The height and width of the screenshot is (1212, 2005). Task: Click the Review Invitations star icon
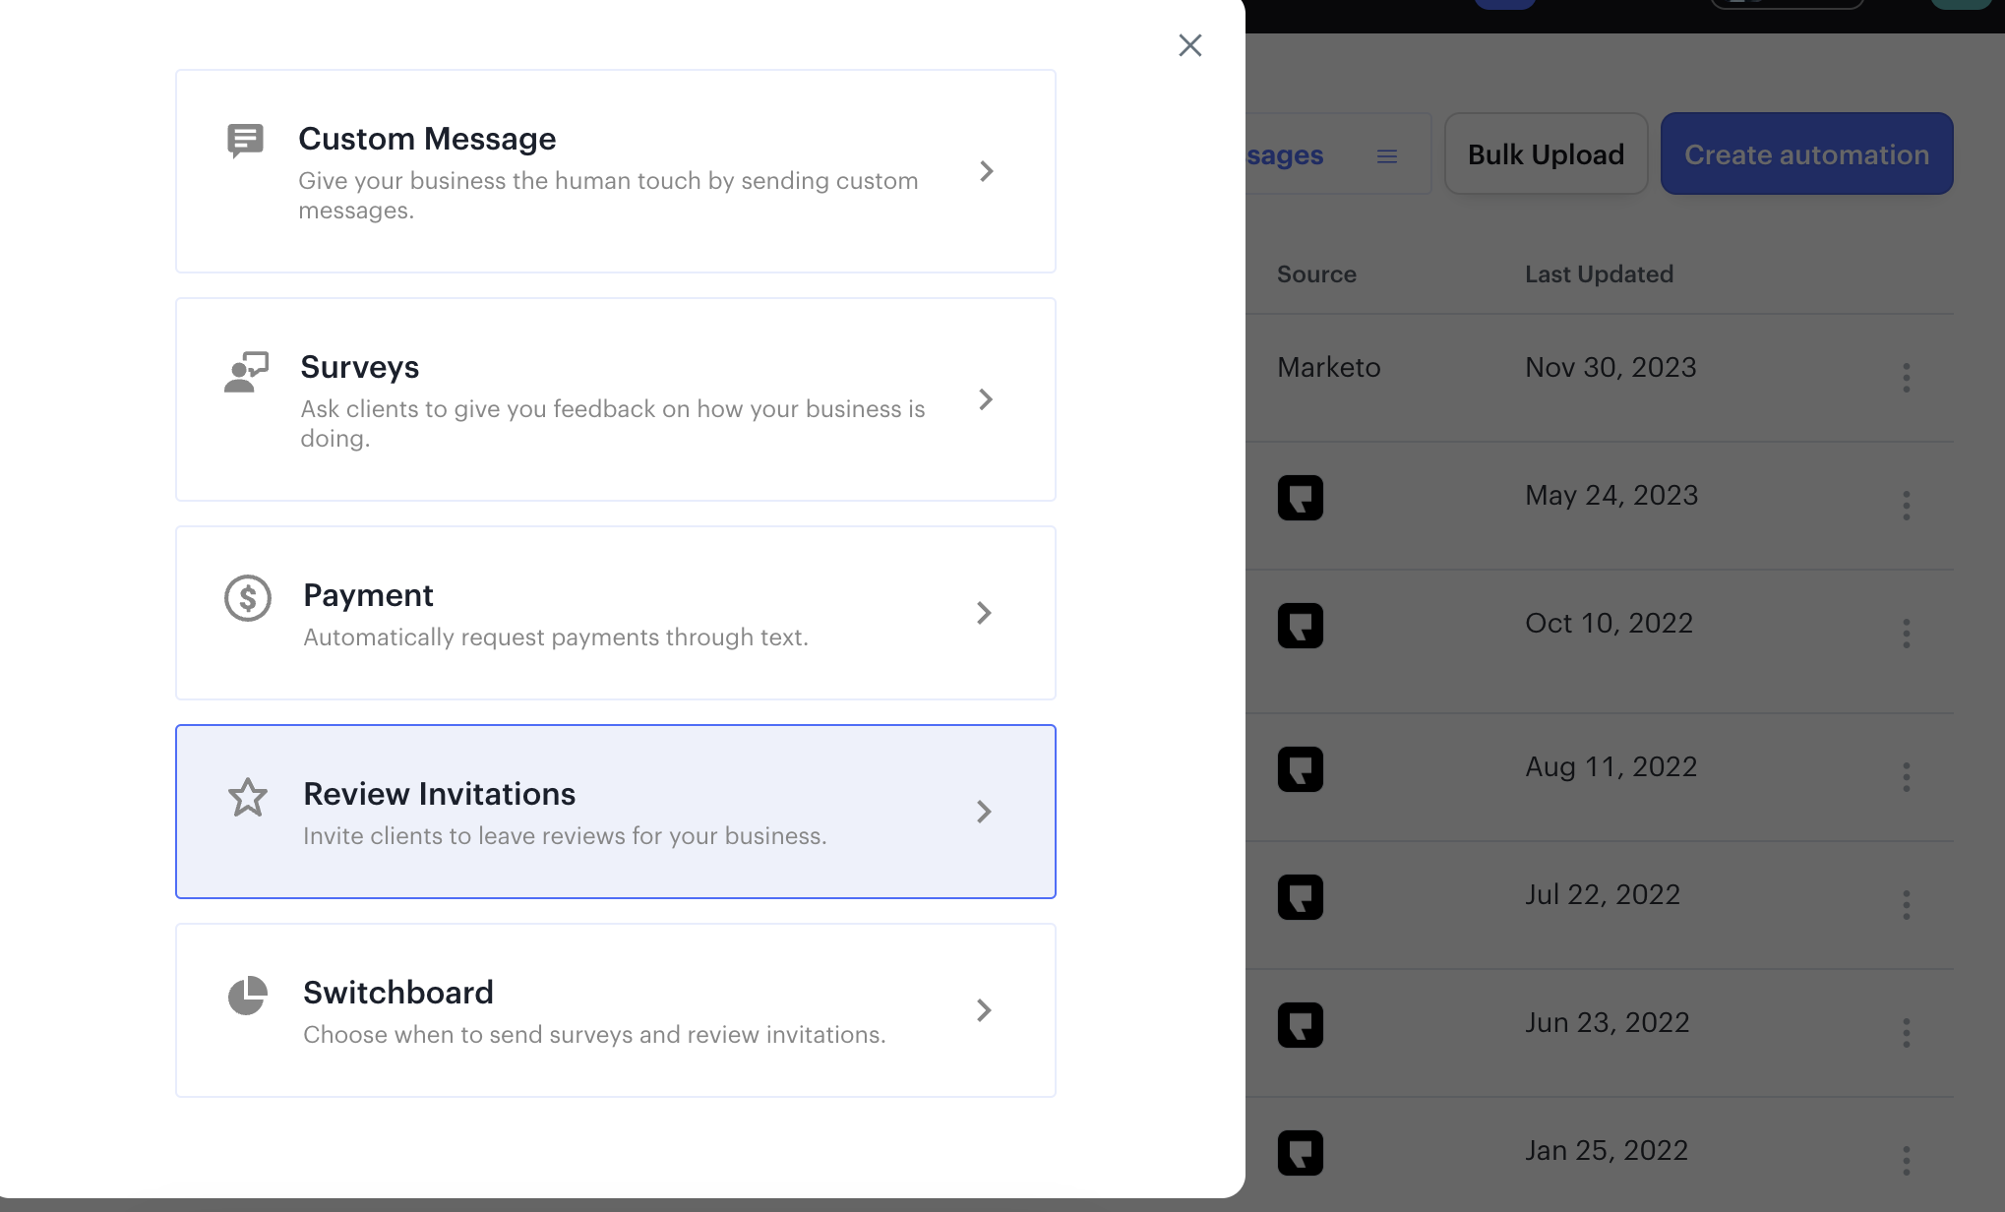(x=247, y=798)
